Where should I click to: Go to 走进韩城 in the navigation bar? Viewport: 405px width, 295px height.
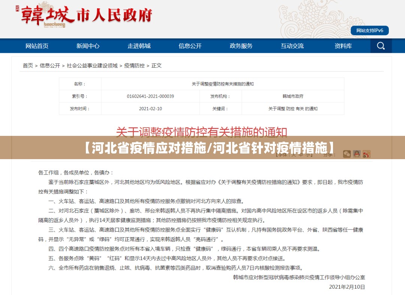point(139,46)
